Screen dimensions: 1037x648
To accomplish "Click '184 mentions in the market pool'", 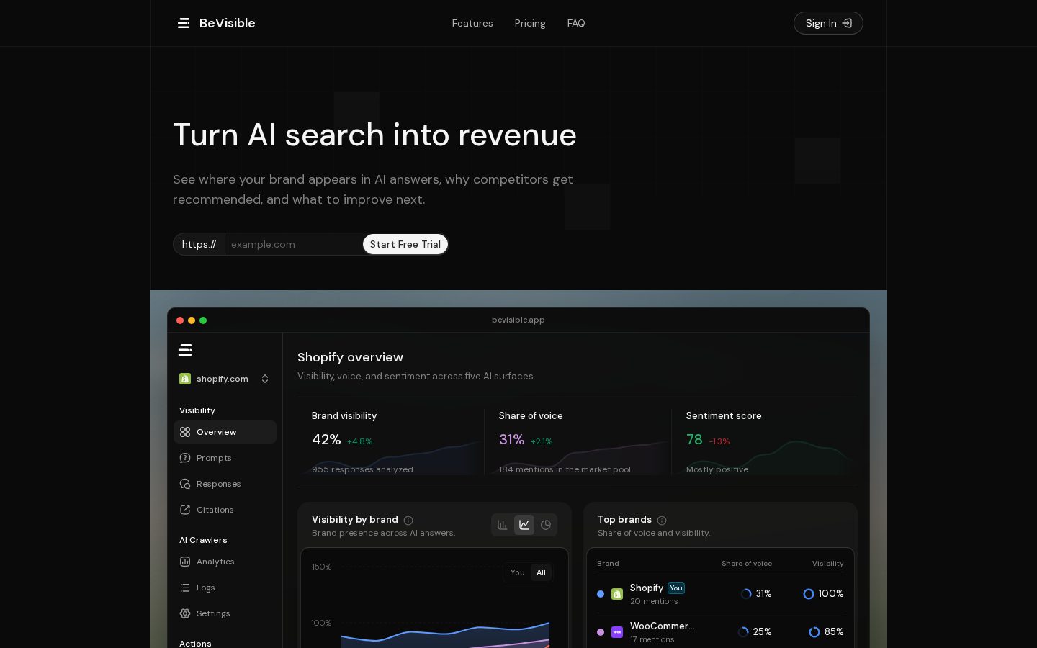I will 565,469.
